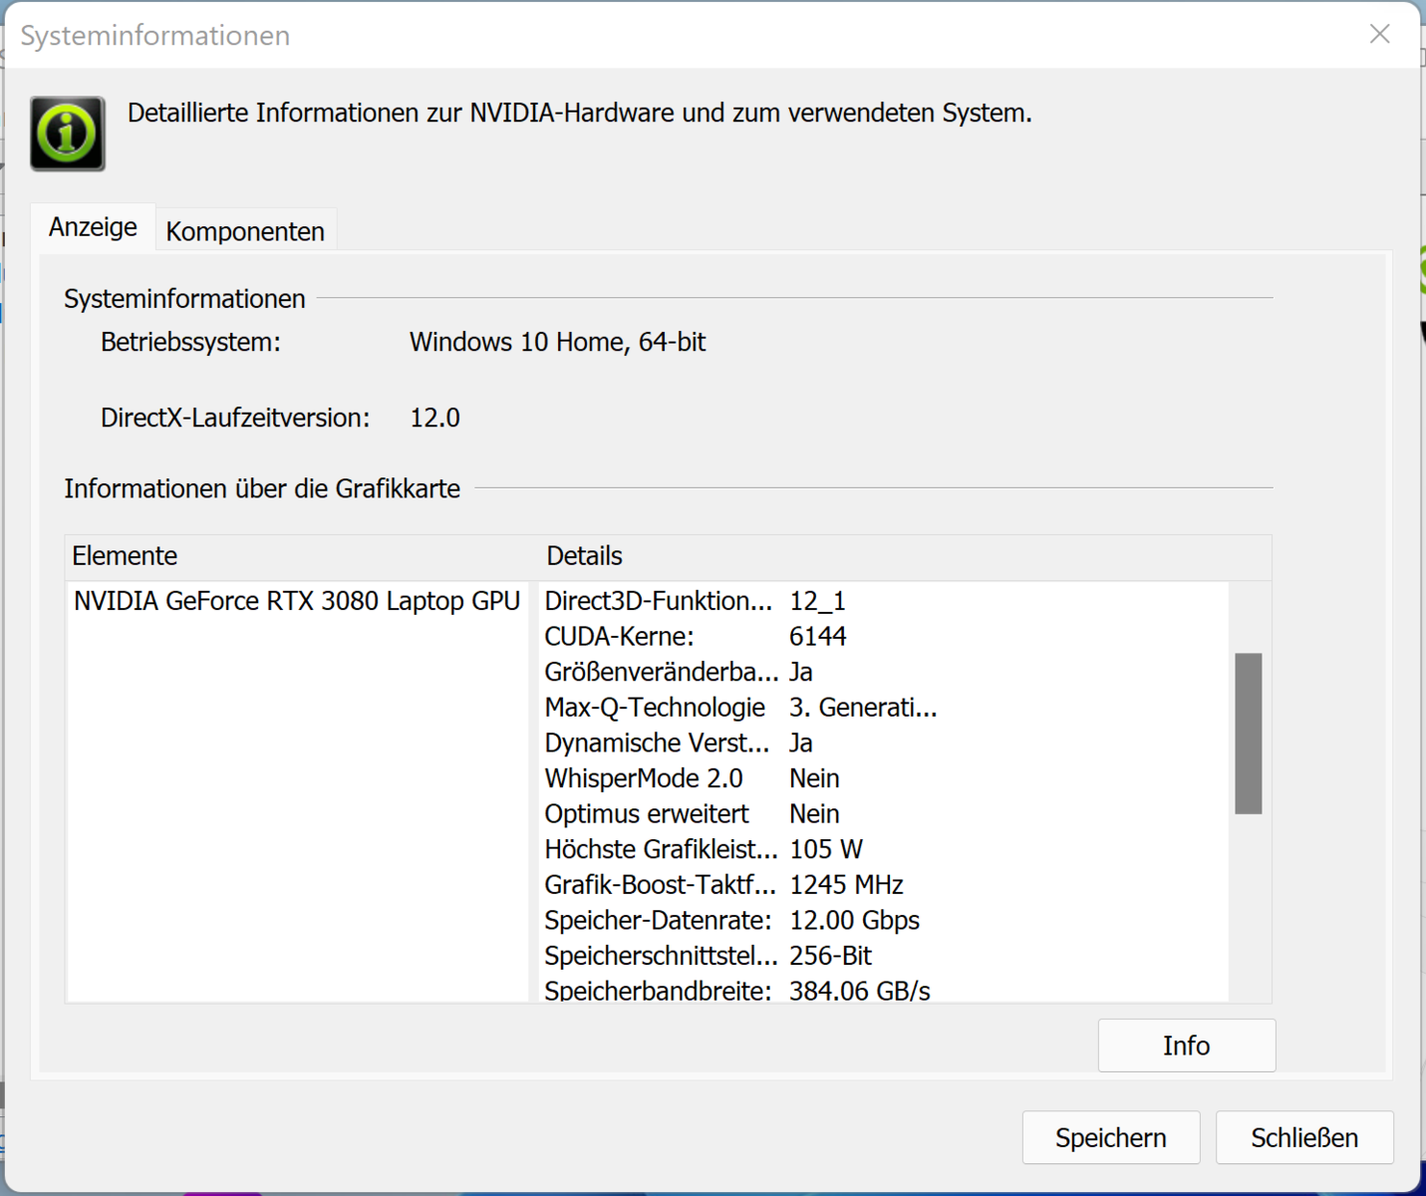
Task: Click the Schließen button
Action: tap(1303, 1138)
